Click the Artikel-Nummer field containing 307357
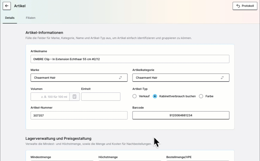This screenshot has width=260, height=161. click(x=79, y=115)
